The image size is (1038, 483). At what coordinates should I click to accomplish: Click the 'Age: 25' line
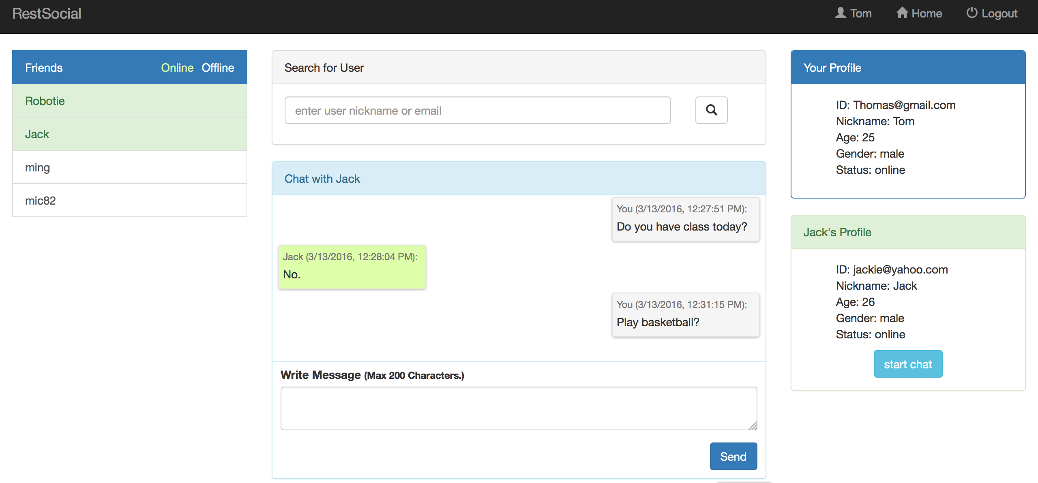pyautogui.click(x=855, y=137)
